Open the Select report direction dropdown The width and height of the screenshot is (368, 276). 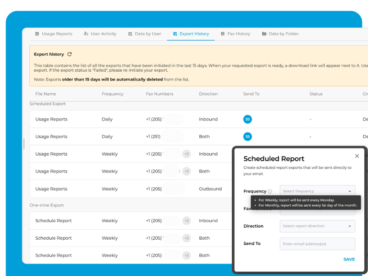tap(317, 226)
